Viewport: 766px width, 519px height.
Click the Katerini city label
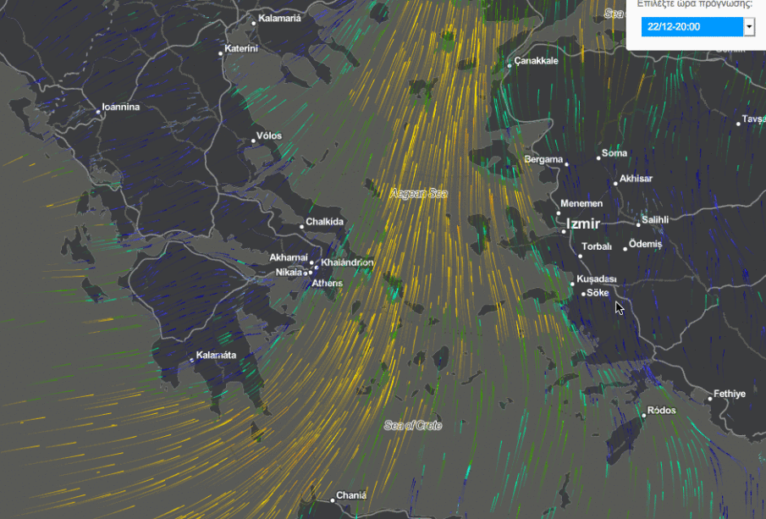(241, 48)
